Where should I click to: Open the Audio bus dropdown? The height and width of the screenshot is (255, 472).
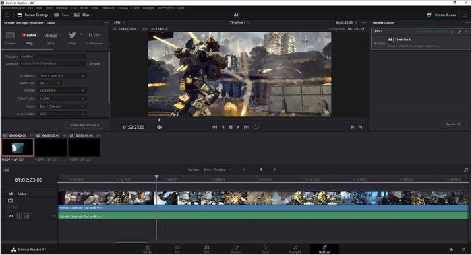coord(62,106)
